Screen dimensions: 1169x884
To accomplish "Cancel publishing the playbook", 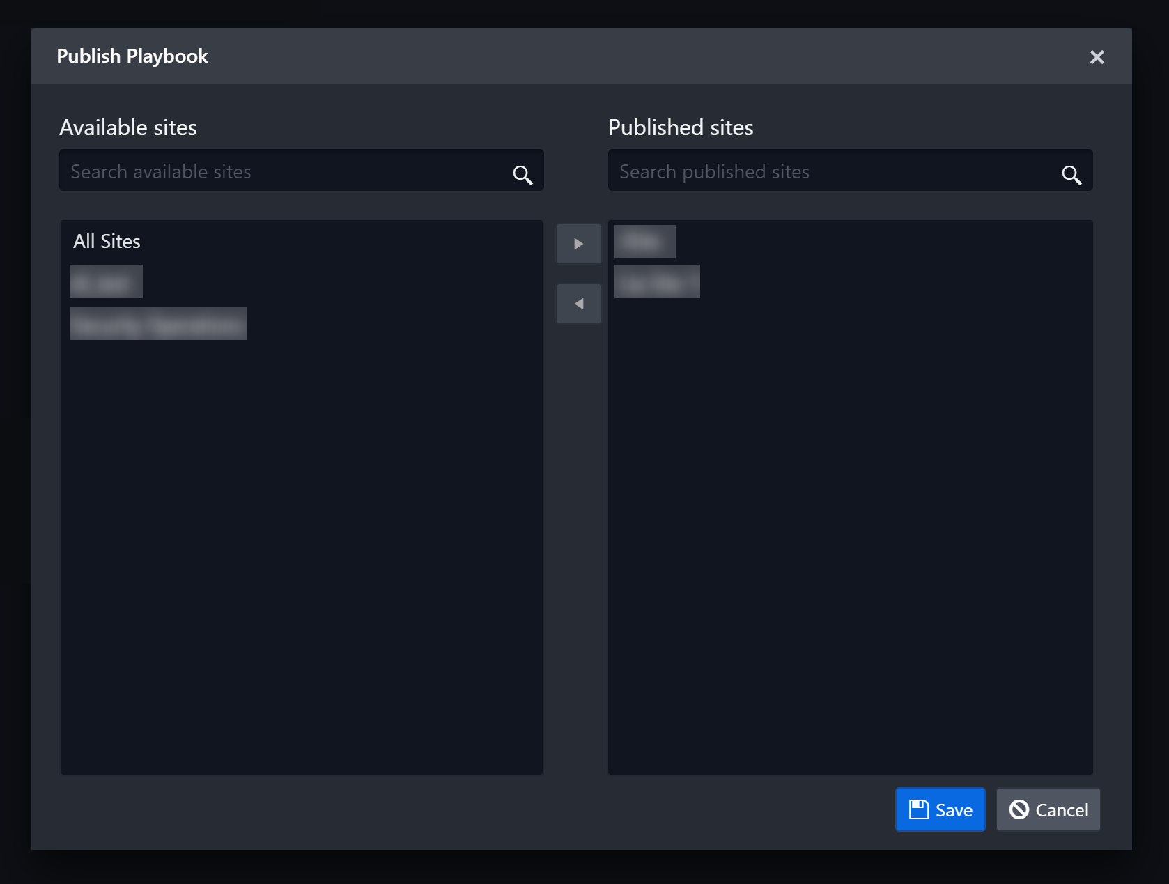I will [1048, 809].
